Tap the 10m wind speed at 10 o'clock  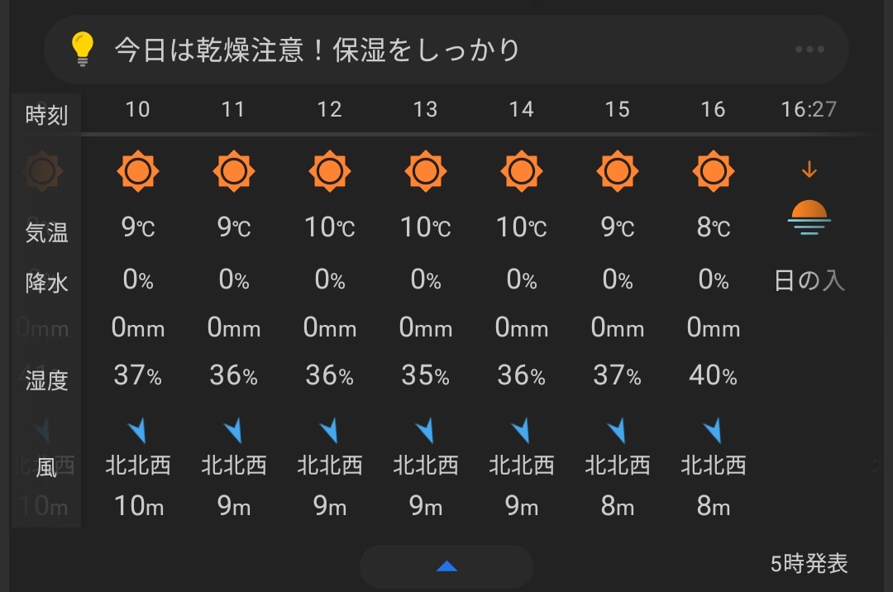[x=138, y=505]
